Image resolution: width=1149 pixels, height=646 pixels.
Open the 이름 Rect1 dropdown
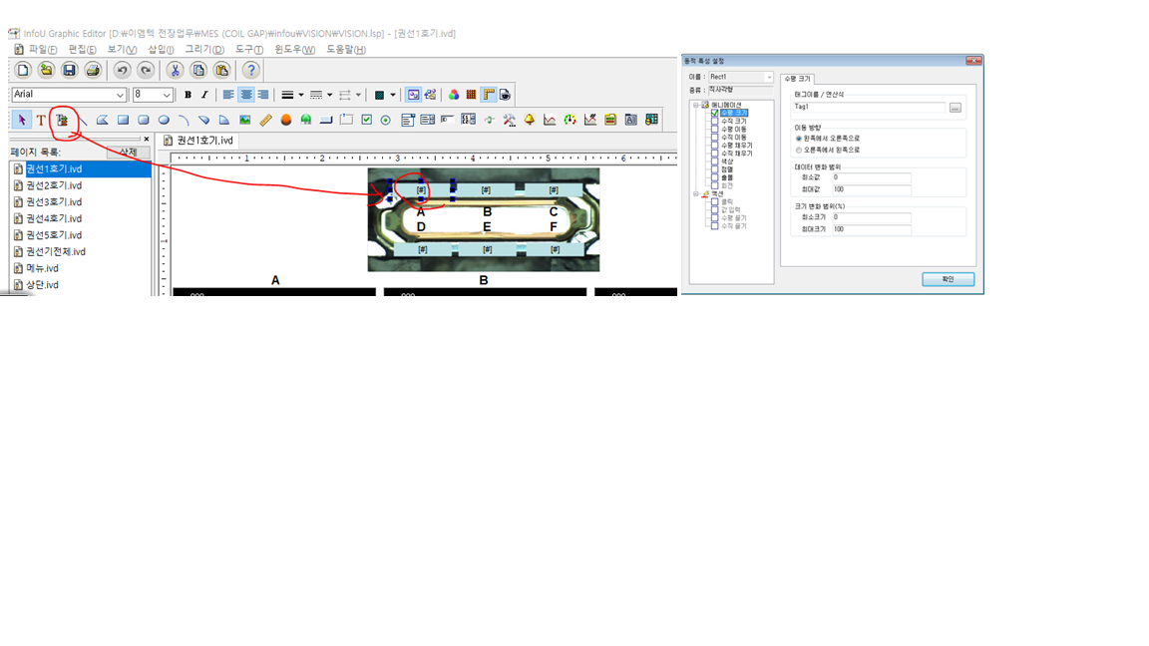[768, 77]
